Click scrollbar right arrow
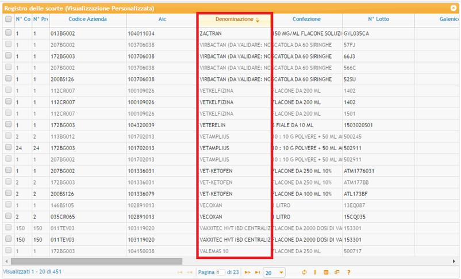The width and height of the screenshot is (461, 279). pyautogui.click(x=454, y=261)
